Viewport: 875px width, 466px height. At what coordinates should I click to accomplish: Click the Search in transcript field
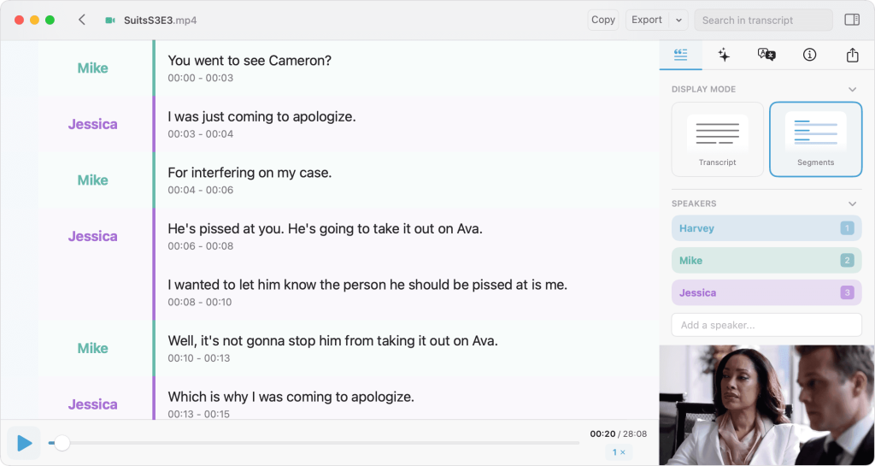coord(763,20)
